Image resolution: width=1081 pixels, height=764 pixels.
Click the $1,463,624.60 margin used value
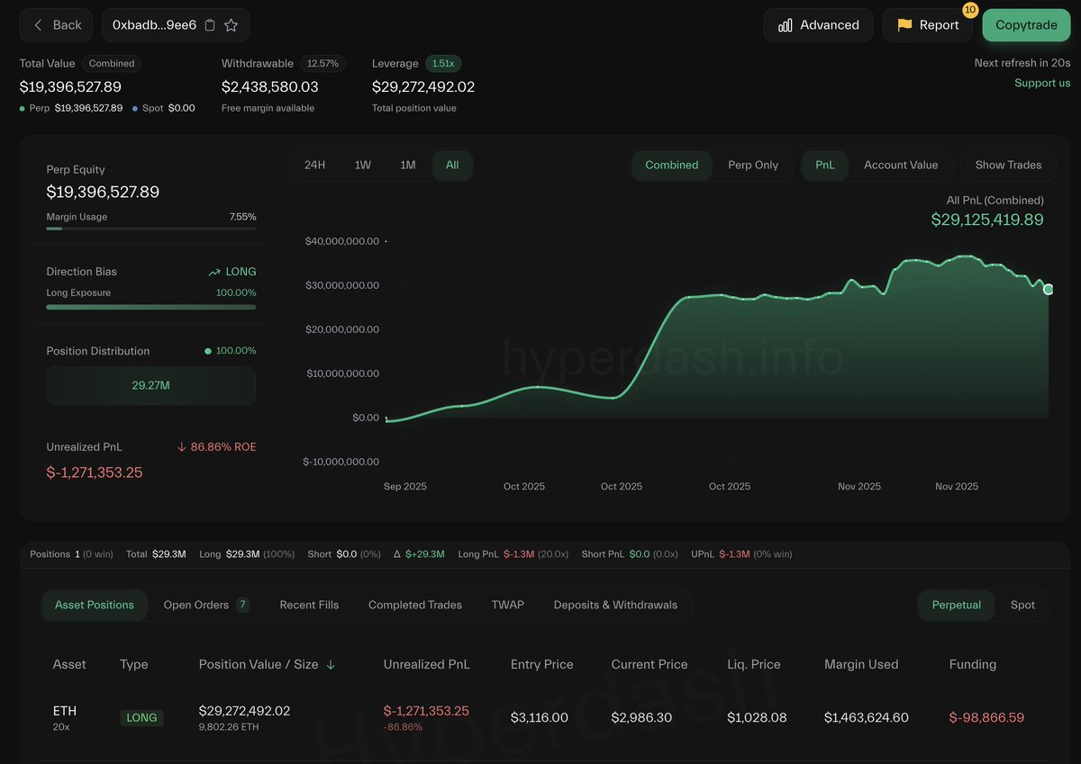(x=867, y=718)
